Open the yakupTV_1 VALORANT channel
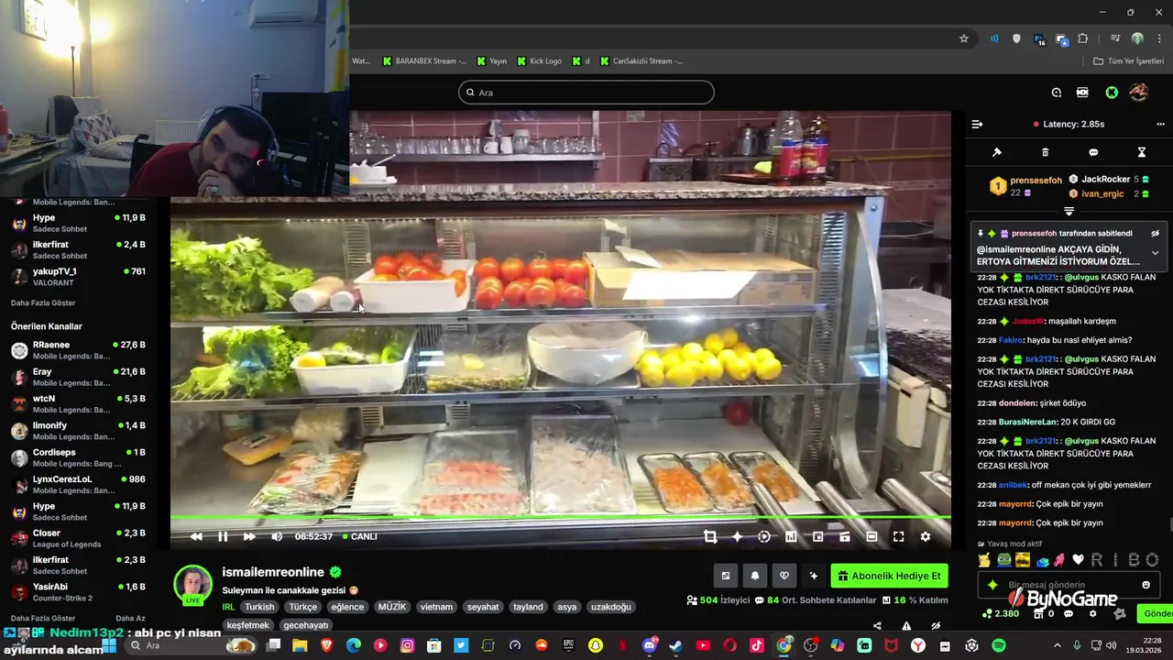 pyautogui.click(x=78, y=277)
